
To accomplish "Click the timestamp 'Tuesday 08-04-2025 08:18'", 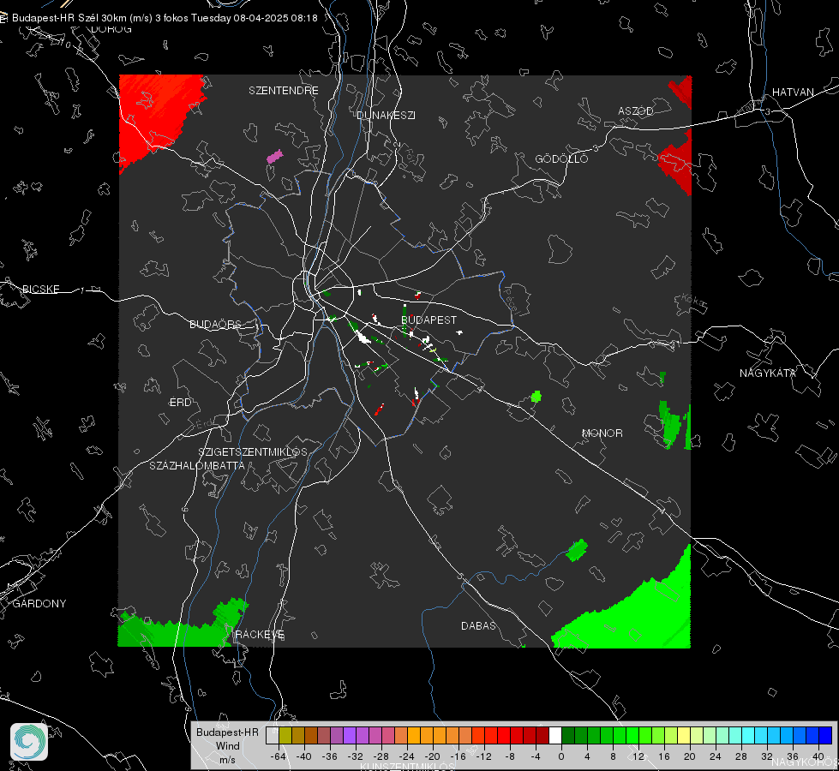I will pyautogui.click(x=255, y=18).
